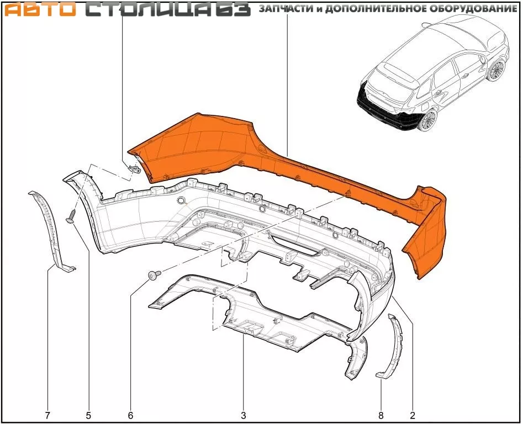523x424 pixels.
Task: Click the long screw above label 5
Action: point(71,215)
